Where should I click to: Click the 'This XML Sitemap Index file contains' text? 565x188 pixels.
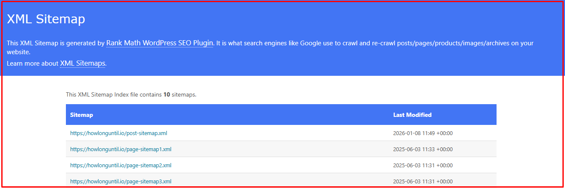click(x=114, y=95)
